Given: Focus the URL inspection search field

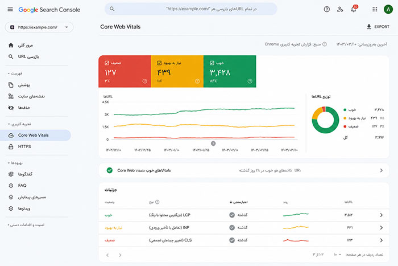Looking at the screenshot, I should [191, 9].
